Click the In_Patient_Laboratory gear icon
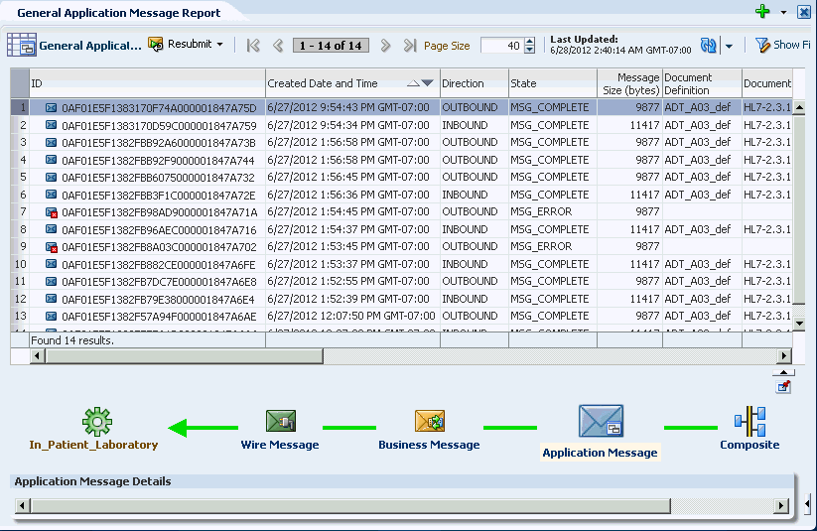Viewport: 817px width, 531px height. (97, 422)
